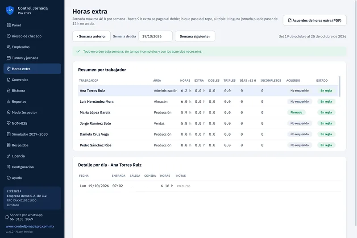Click the worker table vertical scrollbar
The image size is (357, 238).
(340, 87)
